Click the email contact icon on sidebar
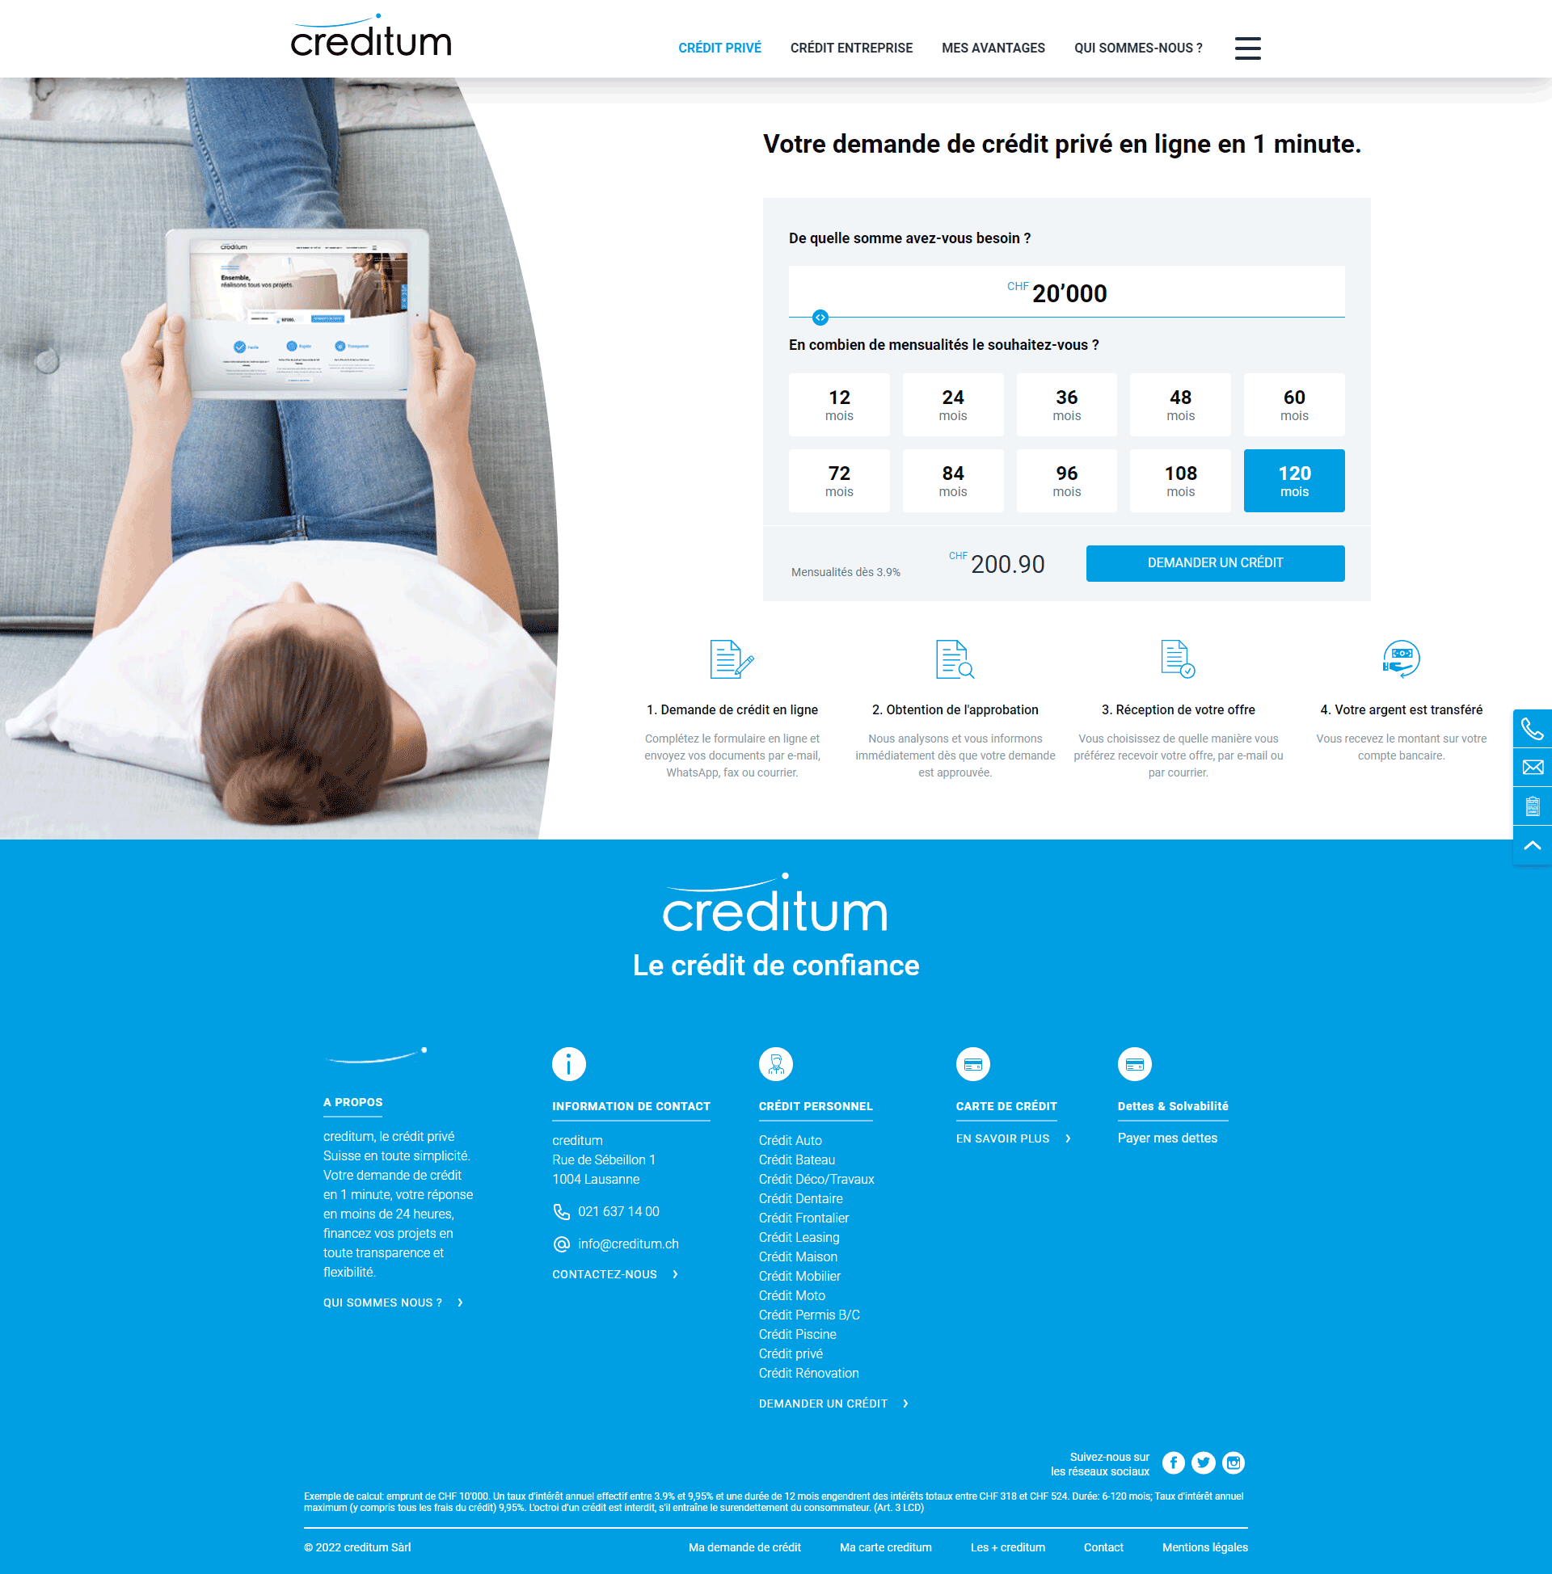The height and width of the screenshot is (1574, 1552). (1533, 770)
